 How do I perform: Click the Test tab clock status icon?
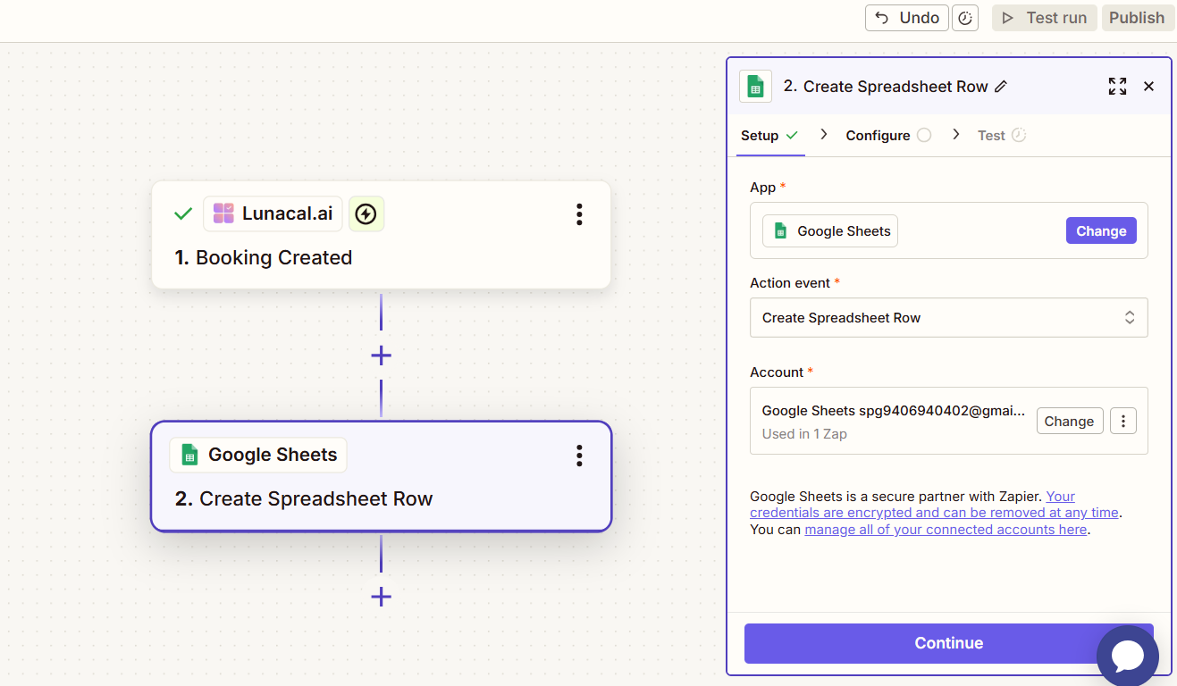click(1019, 135)
